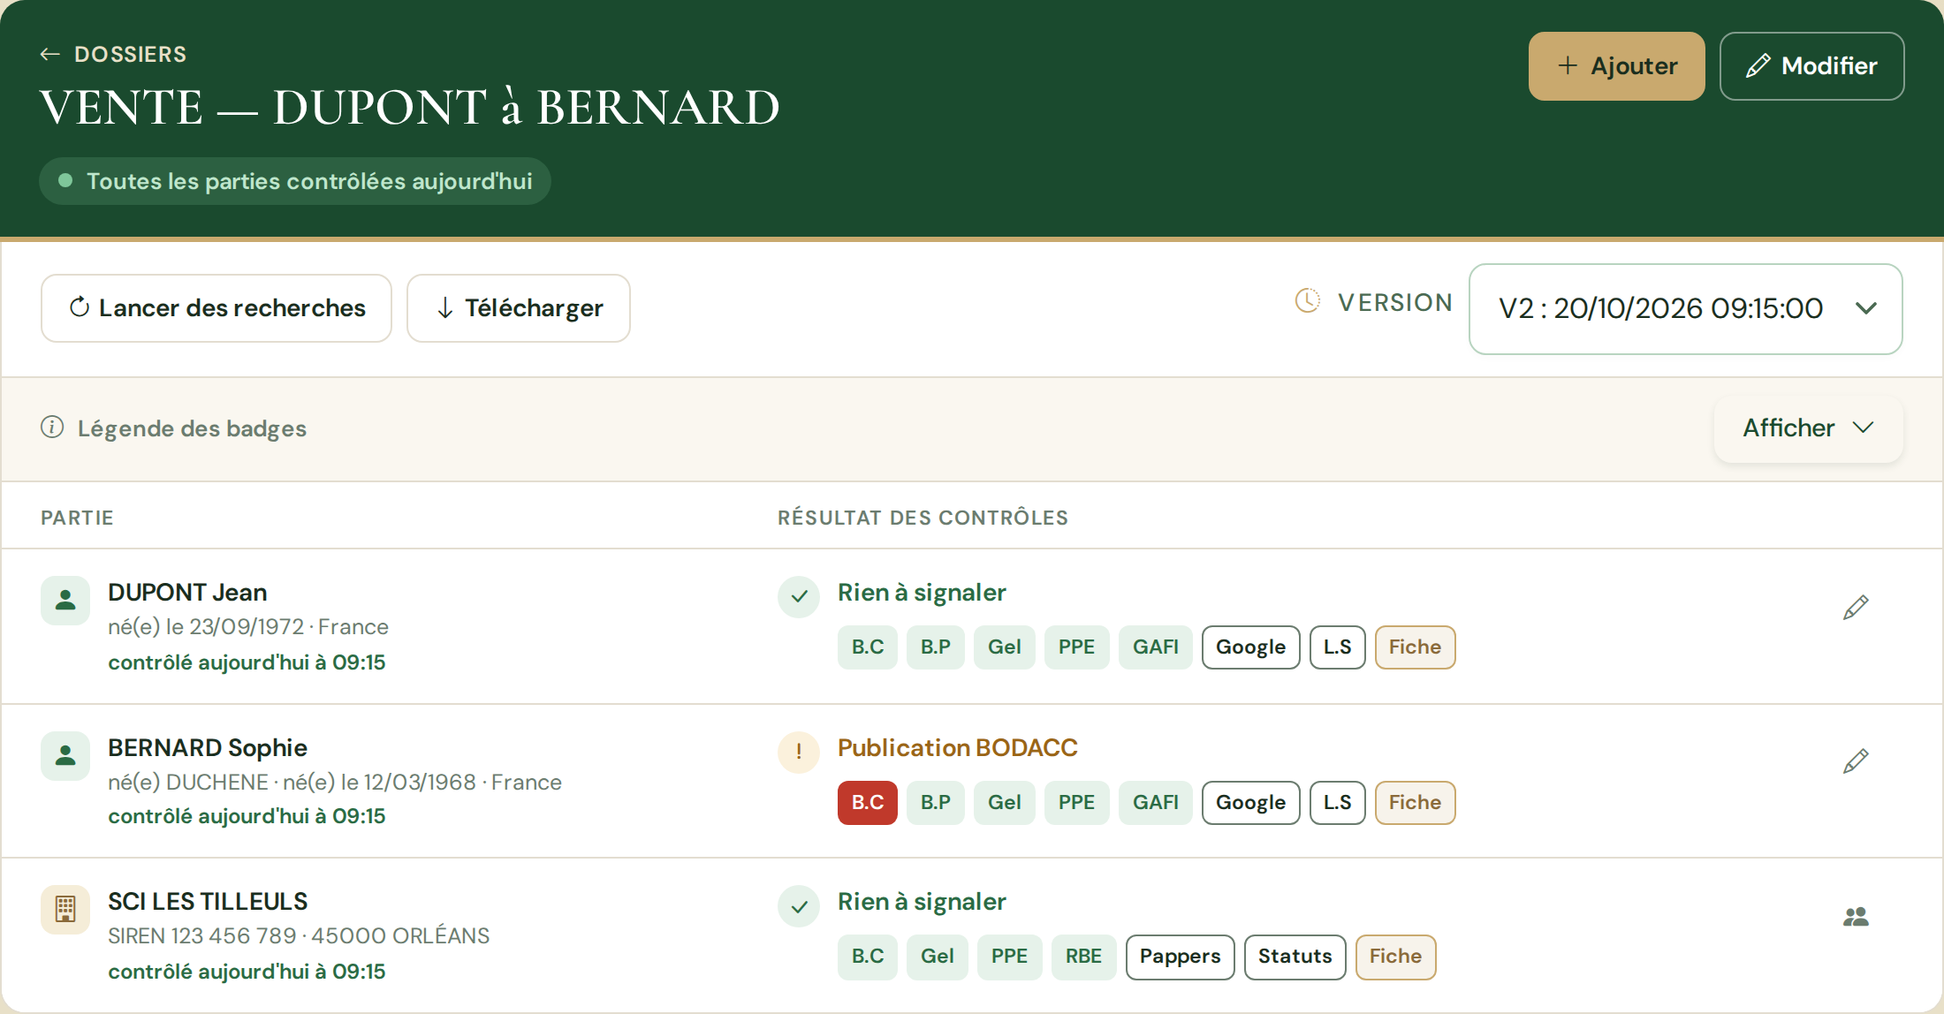This screenshot has height=1014, width=1944.
Task: Click the back arrow next to DOSSIERS
Action: [x=50, y=55]
